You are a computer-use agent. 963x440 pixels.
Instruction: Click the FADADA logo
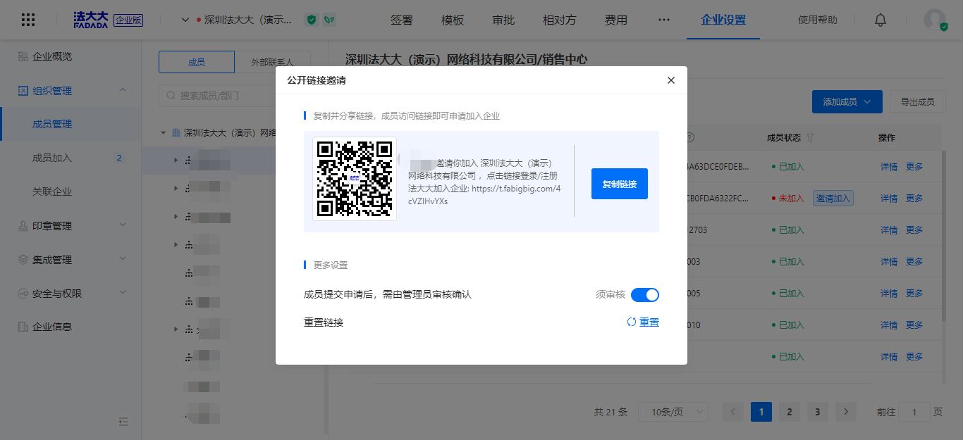pos(92,20)
